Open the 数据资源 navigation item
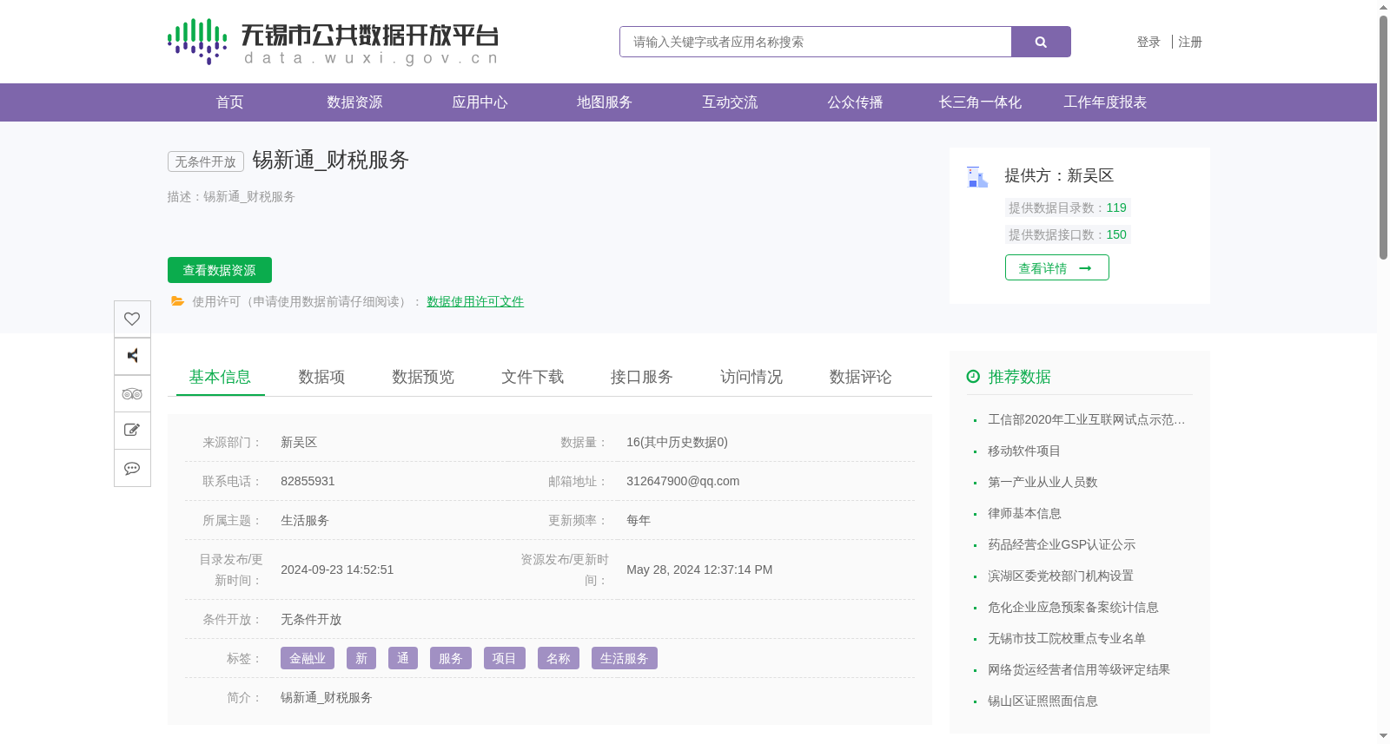This screenshot has height=744, width=1390. coord(354,102)
